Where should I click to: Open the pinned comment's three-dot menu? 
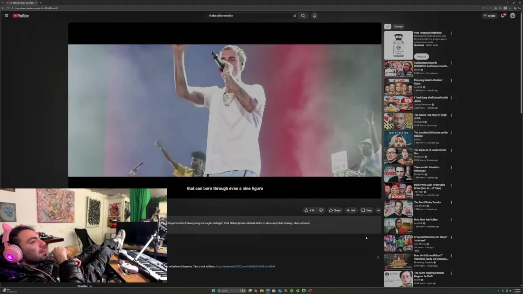coord(378,258)
